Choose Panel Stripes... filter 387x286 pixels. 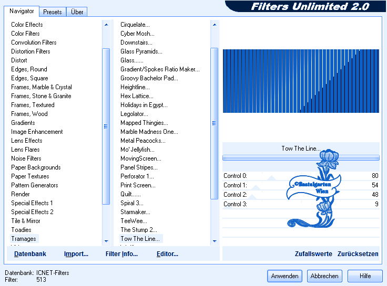(139, 167)
